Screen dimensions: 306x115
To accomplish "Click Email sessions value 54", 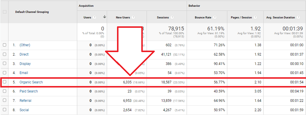I will [169, 73].
